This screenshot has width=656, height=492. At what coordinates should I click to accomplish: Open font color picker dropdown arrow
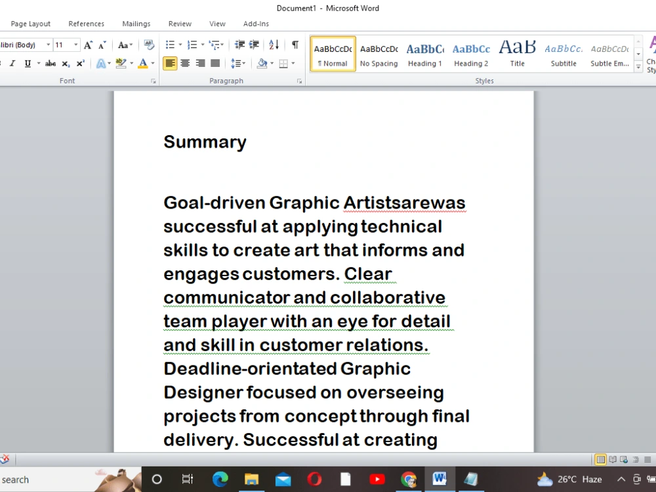tap(153, 64)
